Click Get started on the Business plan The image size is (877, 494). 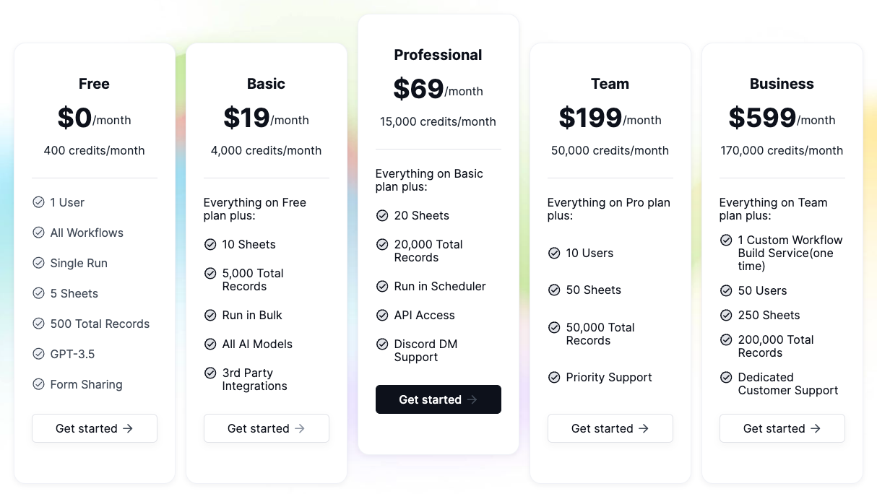click(782, 428)
